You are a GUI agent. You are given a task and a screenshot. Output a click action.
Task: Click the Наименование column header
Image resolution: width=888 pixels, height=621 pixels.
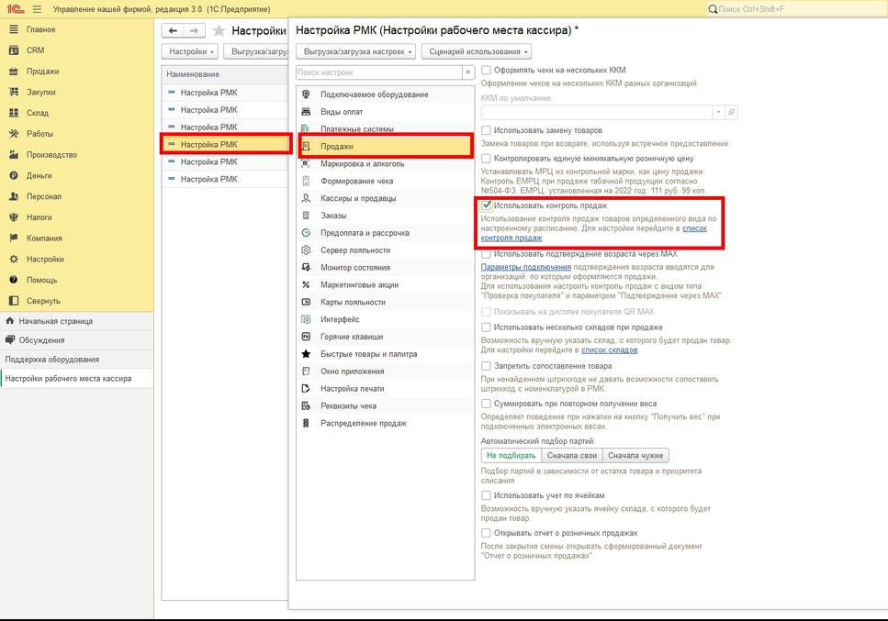(x=225, y=74)
